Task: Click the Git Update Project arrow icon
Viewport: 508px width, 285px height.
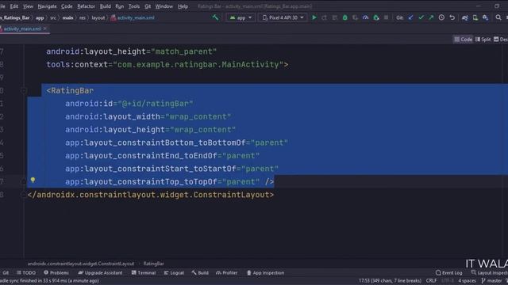Action: coord(410,17)
